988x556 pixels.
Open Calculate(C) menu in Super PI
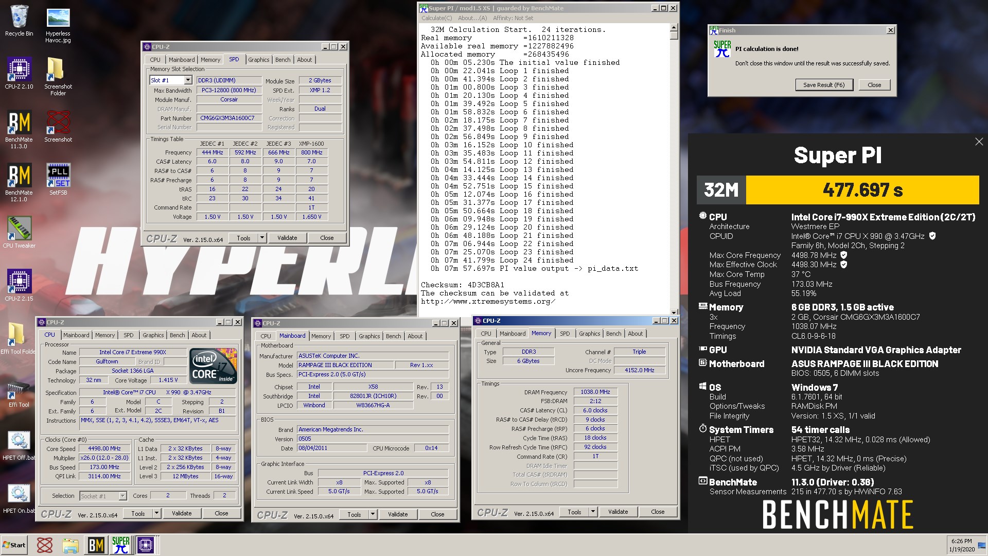click(x=436, y=18)
